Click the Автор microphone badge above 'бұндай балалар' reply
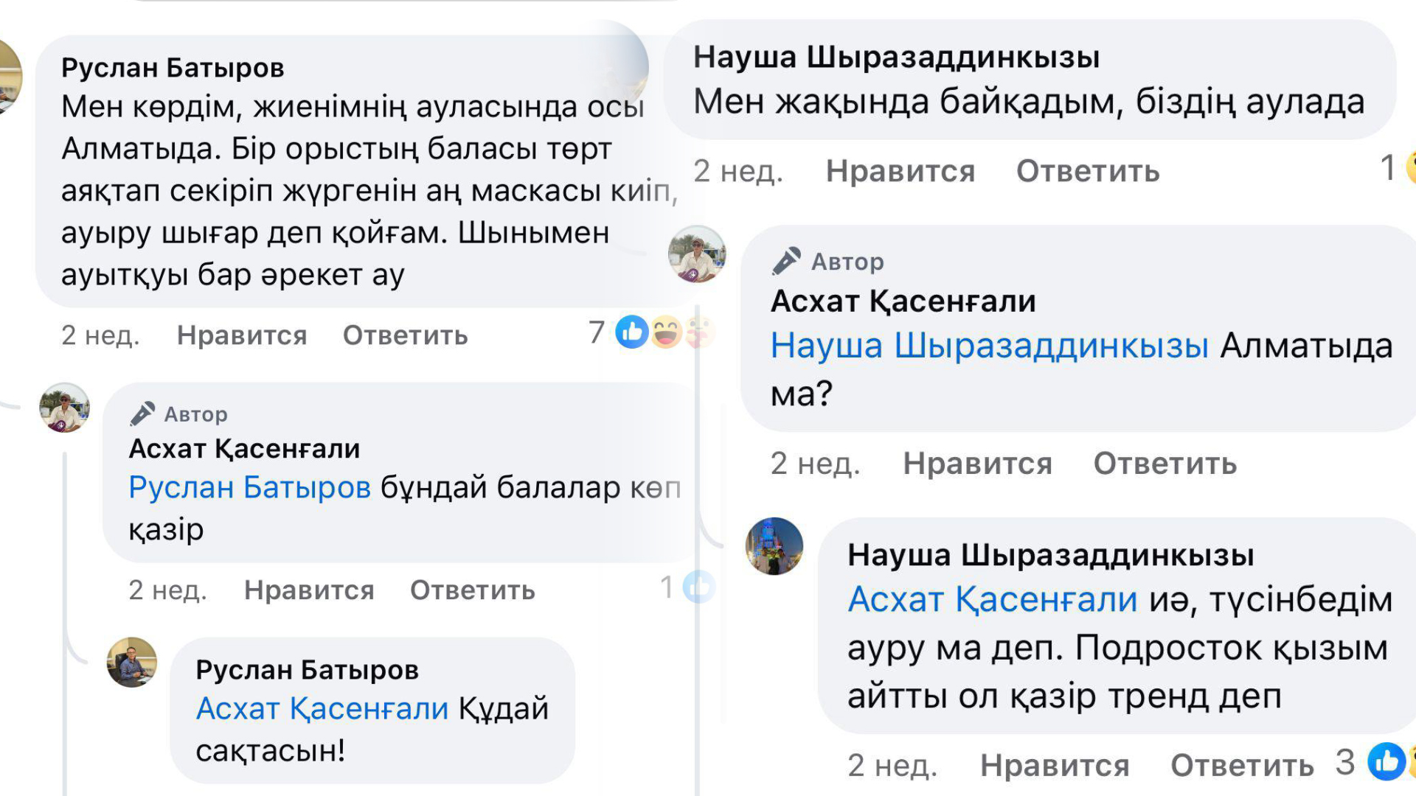 (x=142, y=413)
